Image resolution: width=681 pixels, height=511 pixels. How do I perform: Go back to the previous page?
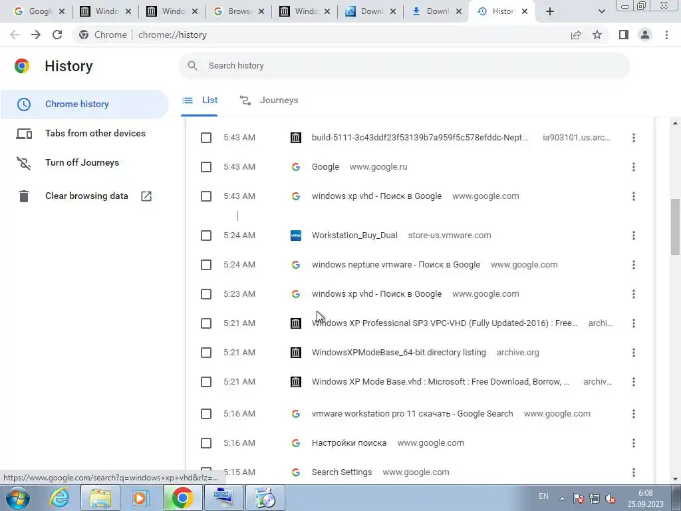15,35
